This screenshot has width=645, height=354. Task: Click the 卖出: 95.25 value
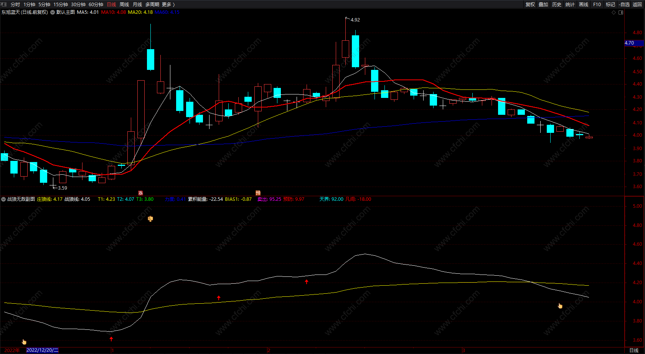269,199
